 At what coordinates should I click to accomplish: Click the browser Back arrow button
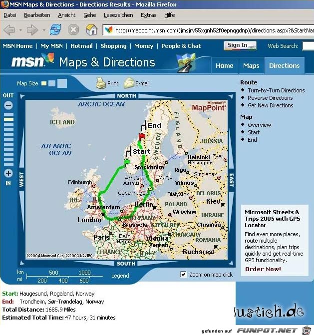[9, 29]
